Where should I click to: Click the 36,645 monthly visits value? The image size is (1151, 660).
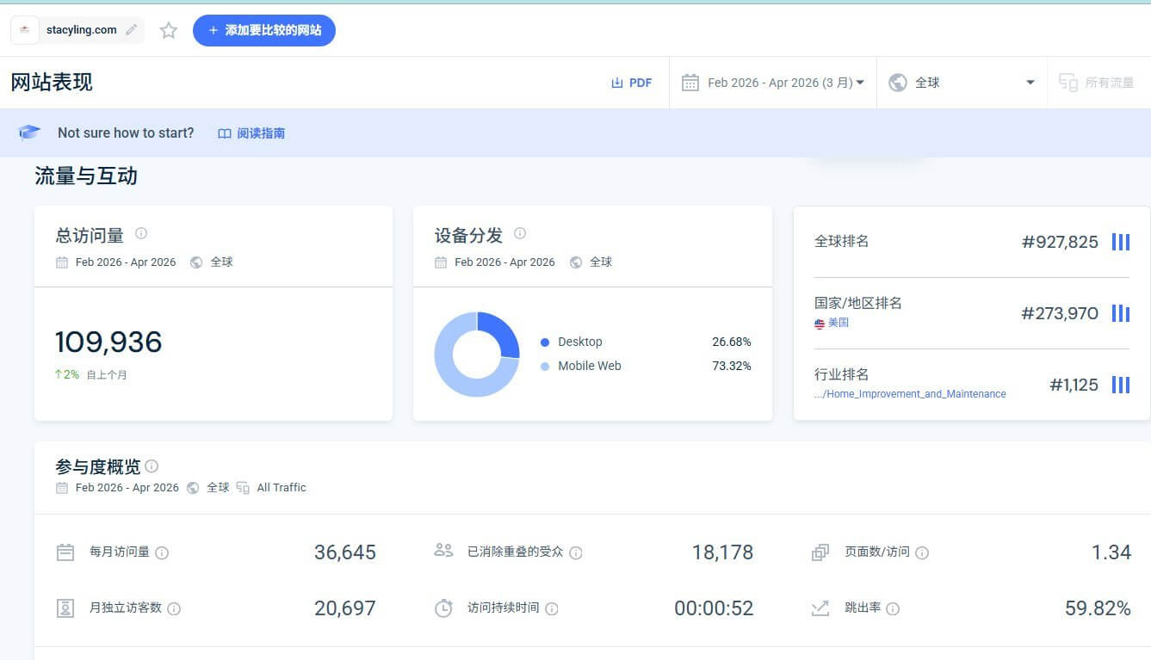345,552
